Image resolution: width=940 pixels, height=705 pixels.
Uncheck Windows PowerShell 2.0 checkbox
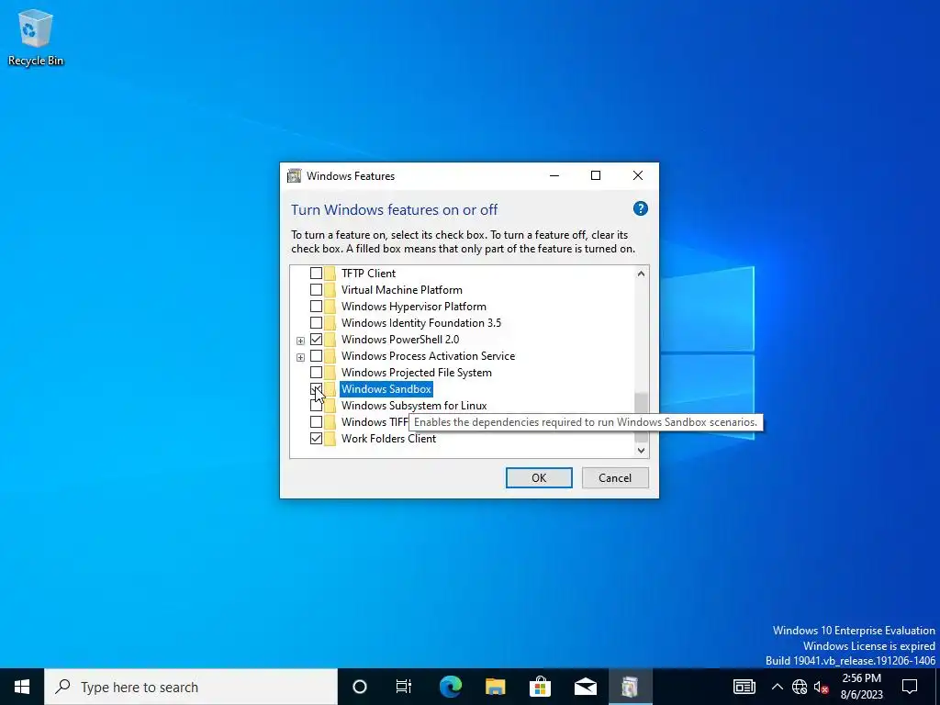click(x=316, y=340)
